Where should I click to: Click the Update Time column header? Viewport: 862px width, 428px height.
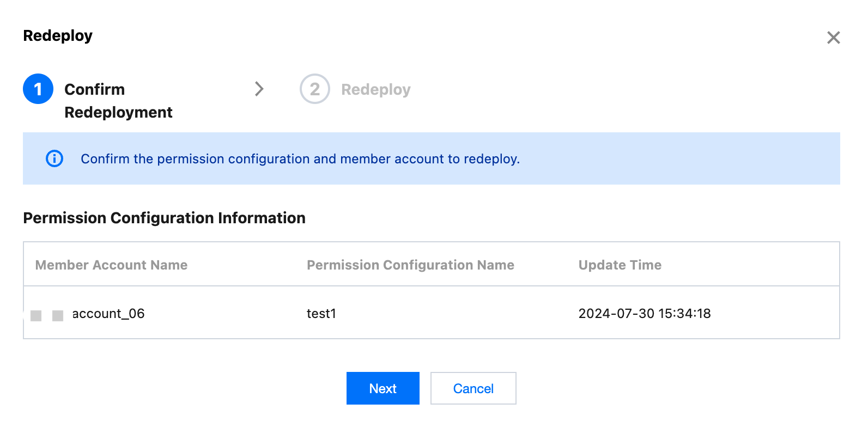pyautogui.click(x=620, y=265)
